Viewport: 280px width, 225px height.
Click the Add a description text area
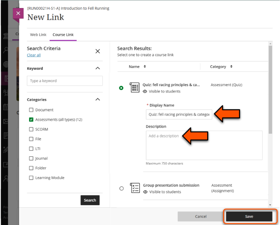coord(204,145)
